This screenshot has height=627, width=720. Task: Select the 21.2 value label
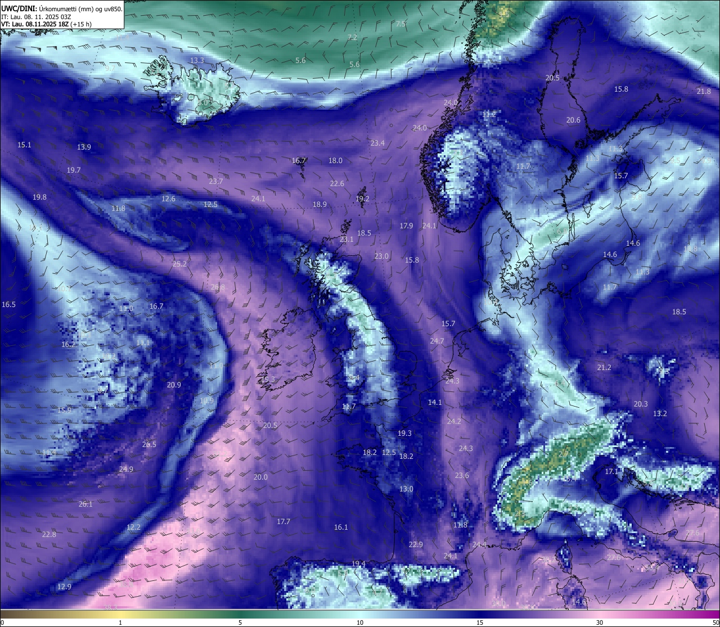click(604, 367)
